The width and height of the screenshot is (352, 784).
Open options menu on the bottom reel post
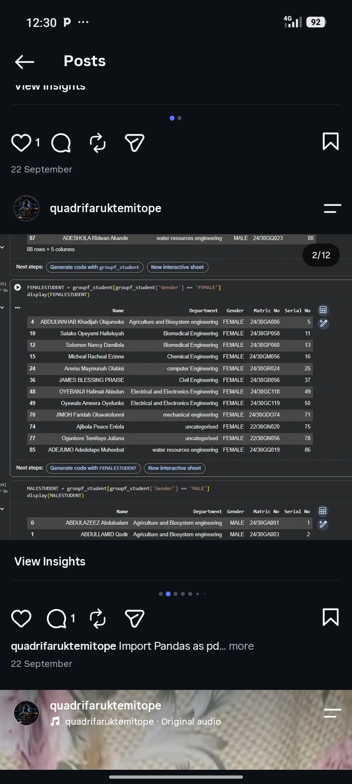tap(332, 713)
